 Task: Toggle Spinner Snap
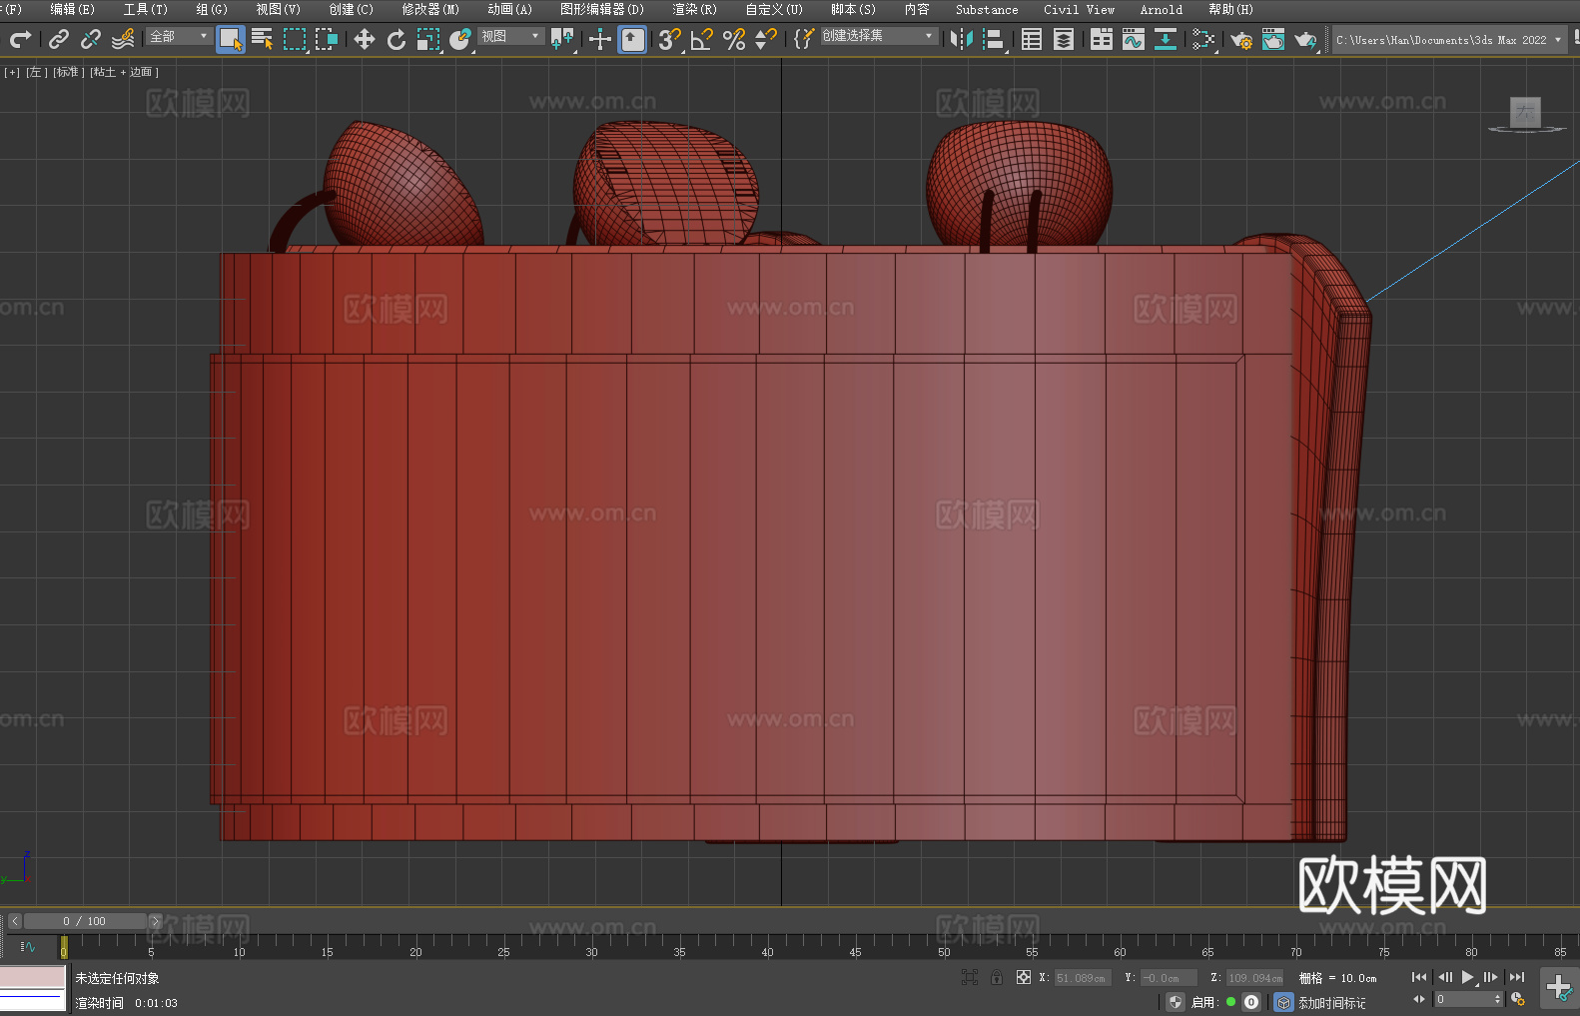coord(766,39)
